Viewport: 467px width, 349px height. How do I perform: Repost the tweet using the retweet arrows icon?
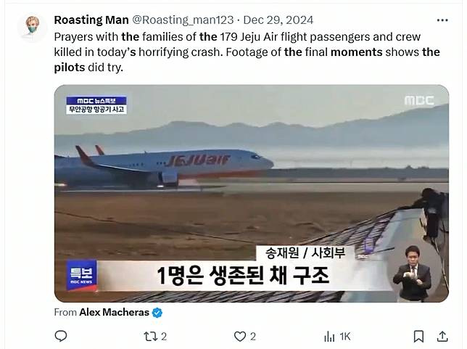click(149, 337)
